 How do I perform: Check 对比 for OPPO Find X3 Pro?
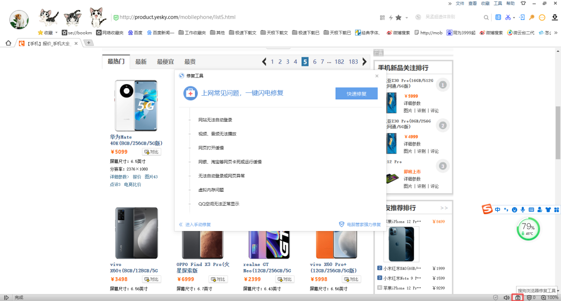coord(219,279)
